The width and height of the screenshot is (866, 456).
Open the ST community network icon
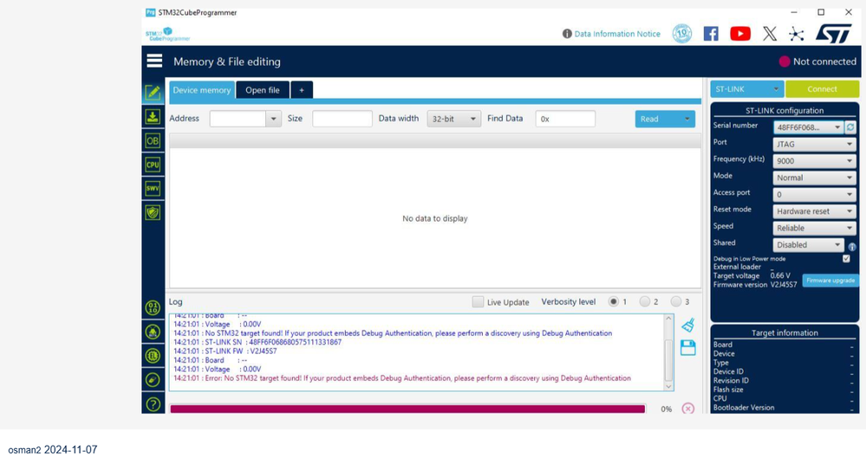(x=796, y=35)
